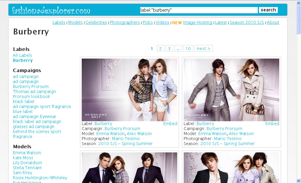Open black label campaign link
This screenshot has height=183, width=301.
(24, 102)
